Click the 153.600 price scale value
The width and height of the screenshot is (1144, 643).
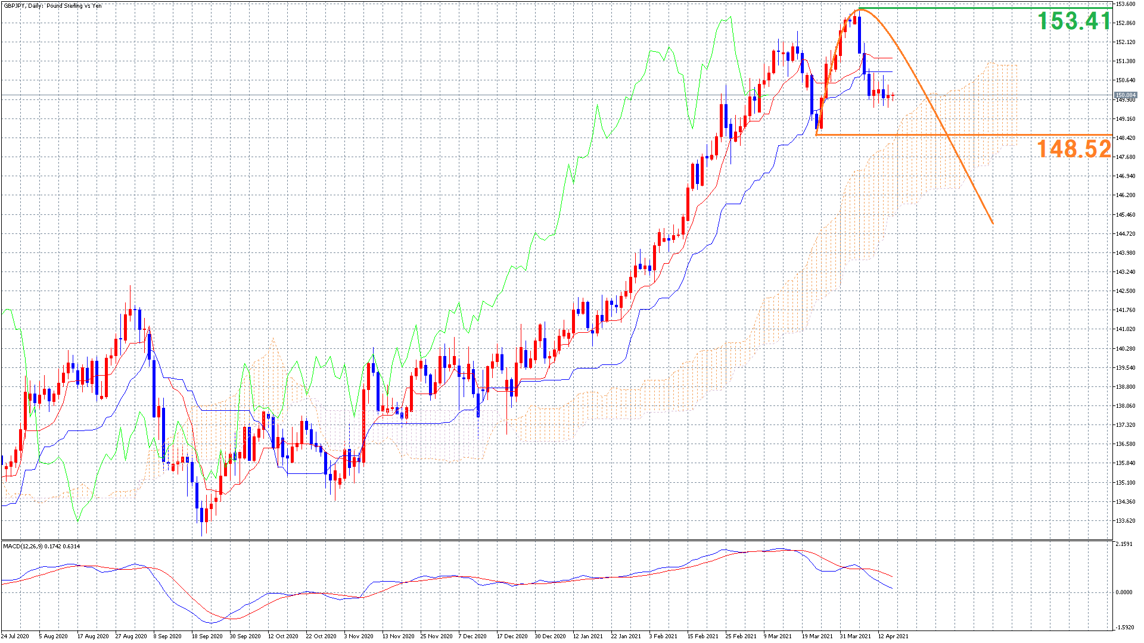pyautogui.click(x=1125, y=4)
